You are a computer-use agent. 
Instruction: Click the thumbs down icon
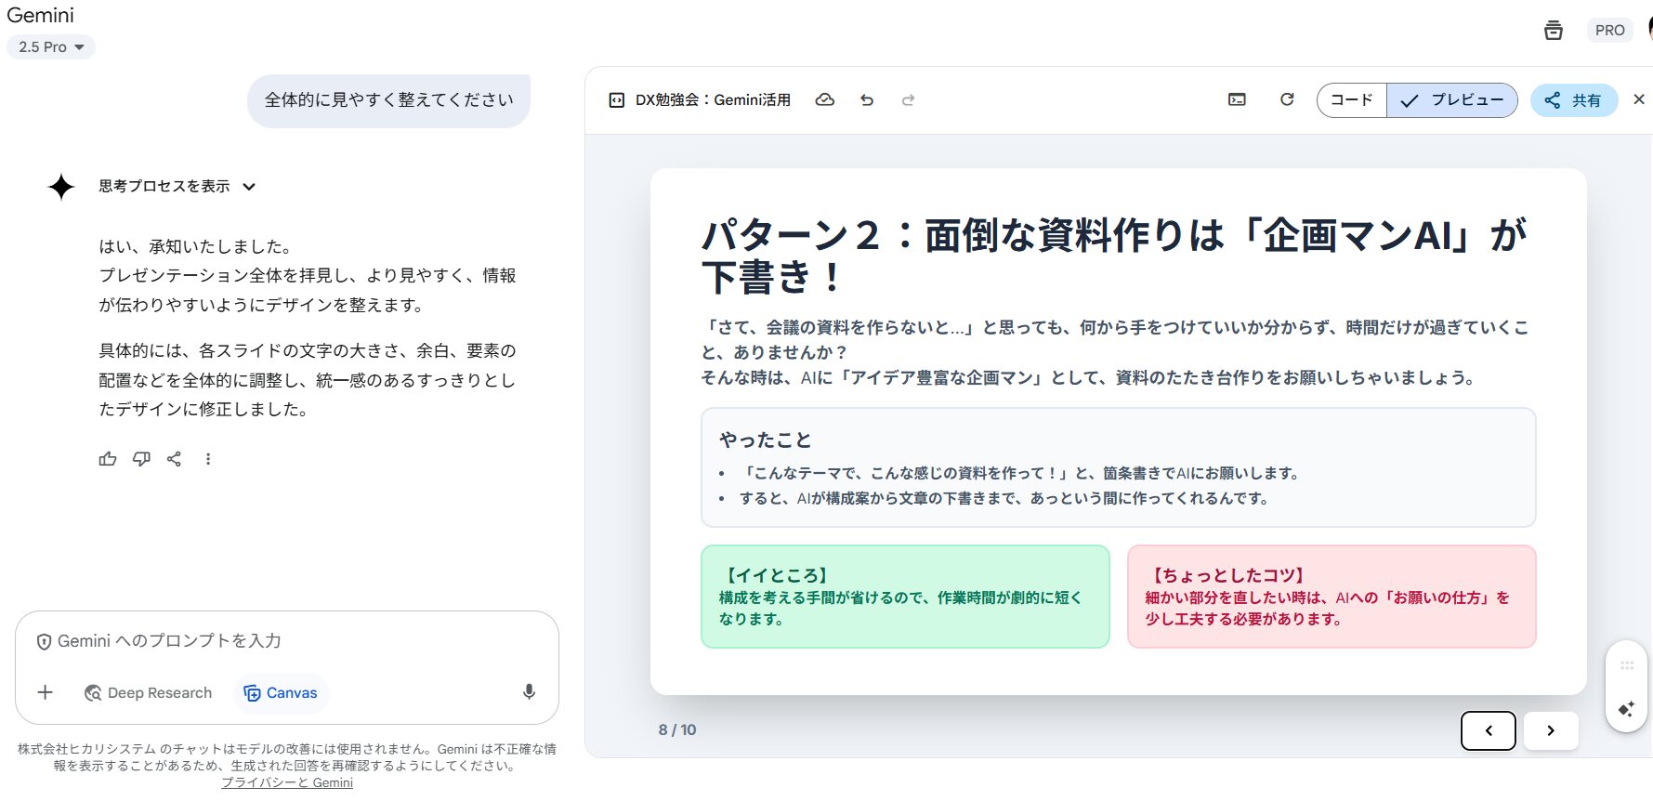(x=141, y=459)
